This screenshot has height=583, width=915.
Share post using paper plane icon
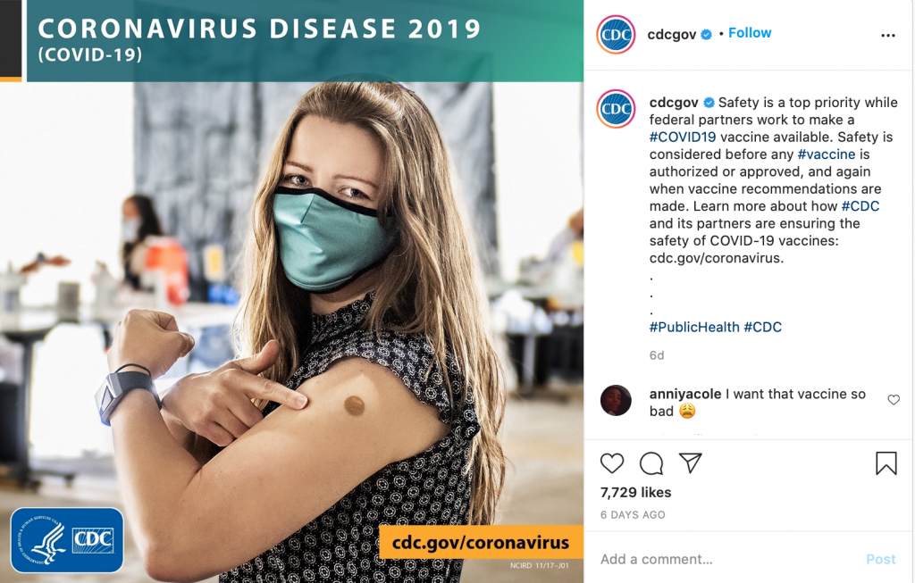tap(691, 462)
